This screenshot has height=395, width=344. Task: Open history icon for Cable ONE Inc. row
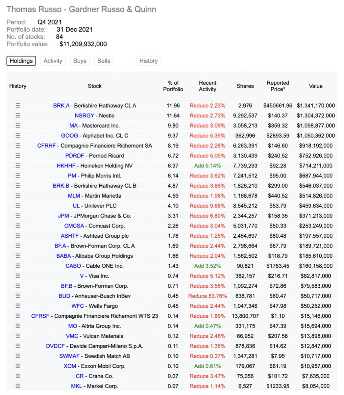pos(18,266)
